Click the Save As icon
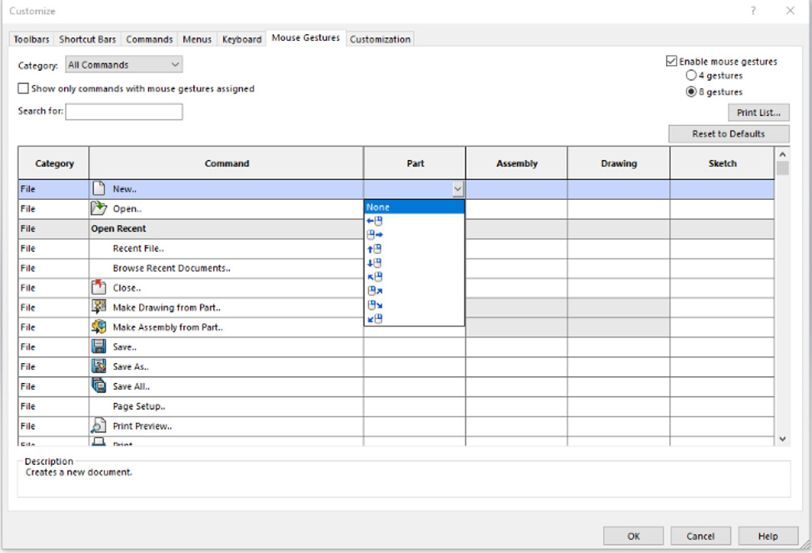 98,366
